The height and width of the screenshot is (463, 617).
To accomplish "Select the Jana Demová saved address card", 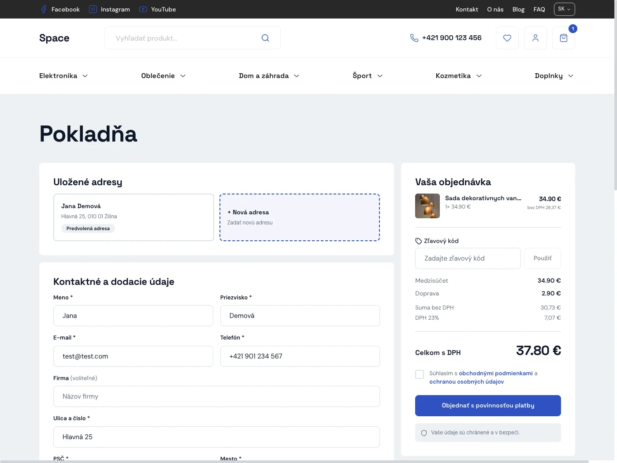I will click(x=134, y=217).
